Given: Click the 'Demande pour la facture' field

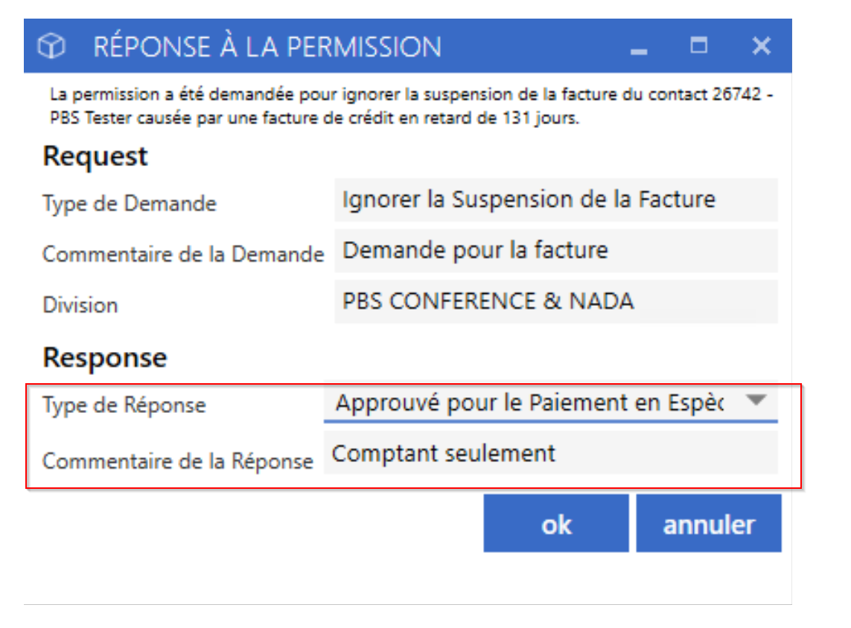Looking at the screenshot, I should click(555, 251).
